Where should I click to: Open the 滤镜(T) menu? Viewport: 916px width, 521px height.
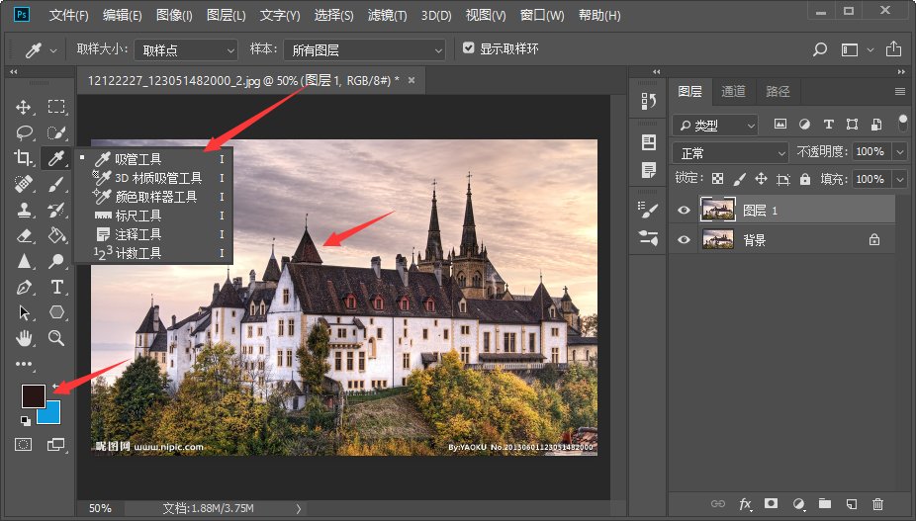click(x=387, y=16)
